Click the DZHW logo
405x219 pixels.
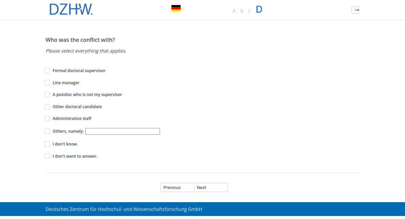tap(71, 9)
